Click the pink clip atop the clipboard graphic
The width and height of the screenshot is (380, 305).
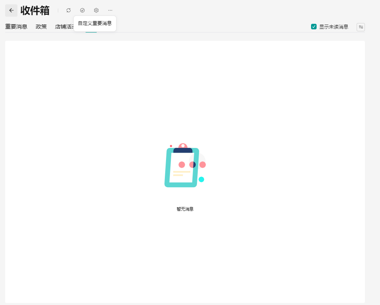(x=183, y=146)
